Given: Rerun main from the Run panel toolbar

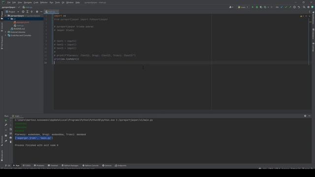Looking at the screenshot, I should 6,120.
